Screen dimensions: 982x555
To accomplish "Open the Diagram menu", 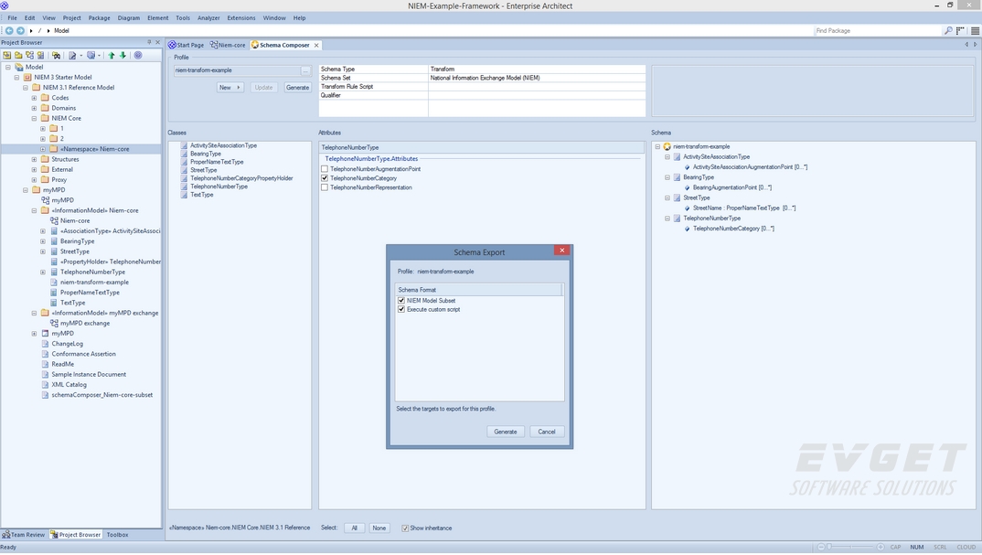I will (128, 17).
